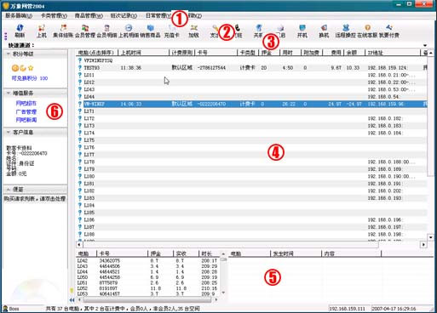
Task: Click main list horizontal scrollbar left arrow
Action: coord(79,244)
